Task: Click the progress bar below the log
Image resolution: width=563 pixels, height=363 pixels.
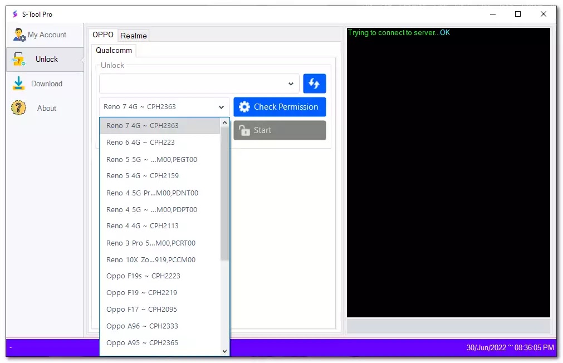Action: pyautogui.click(x=448, y=326)
